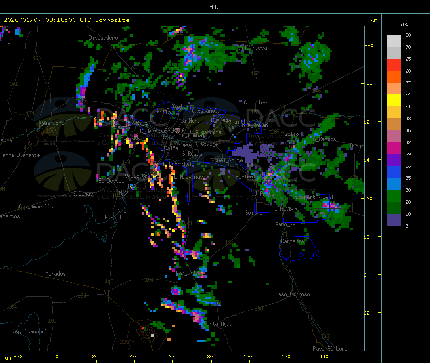
Task: Click the C_Española location label
Action: coord(206,111)
